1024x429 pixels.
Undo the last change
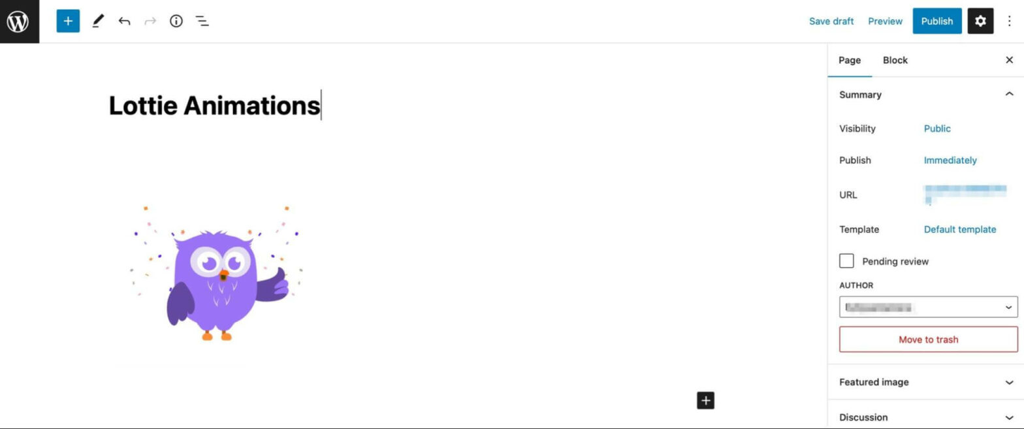tap(124, 20)
